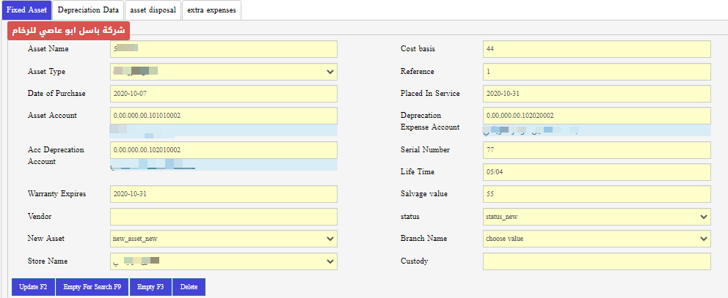The height and width of the screenshot is (298, 728).
Task: Expand the Store Name dropdown
Action: 224,261
